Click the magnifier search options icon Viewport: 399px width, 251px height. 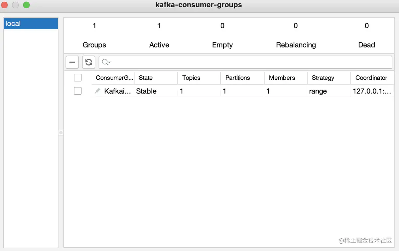[106, 62]
